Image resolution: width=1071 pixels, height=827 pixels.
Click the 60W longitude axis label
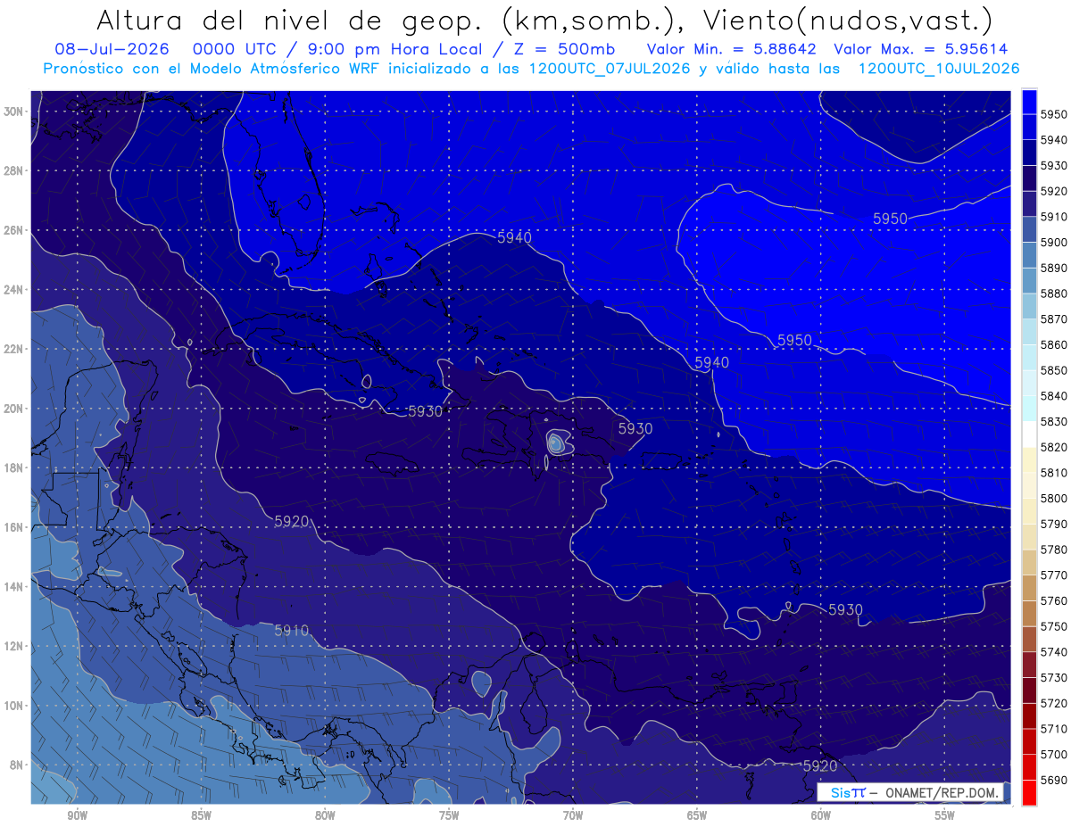(x=821, y=815)
